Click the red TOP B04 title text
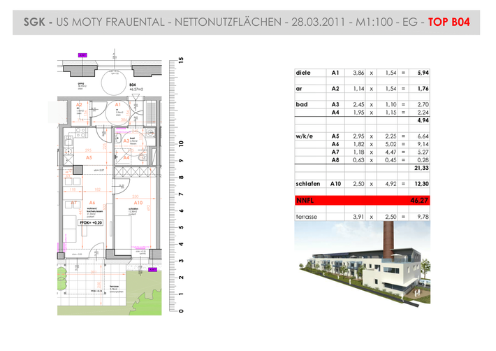 (x=449, y=22)
